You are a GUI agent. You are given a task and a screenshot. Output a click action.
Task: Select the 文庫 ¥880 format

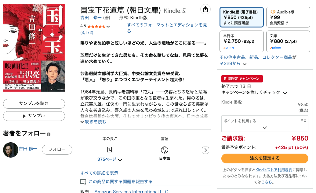click(288, 41)
